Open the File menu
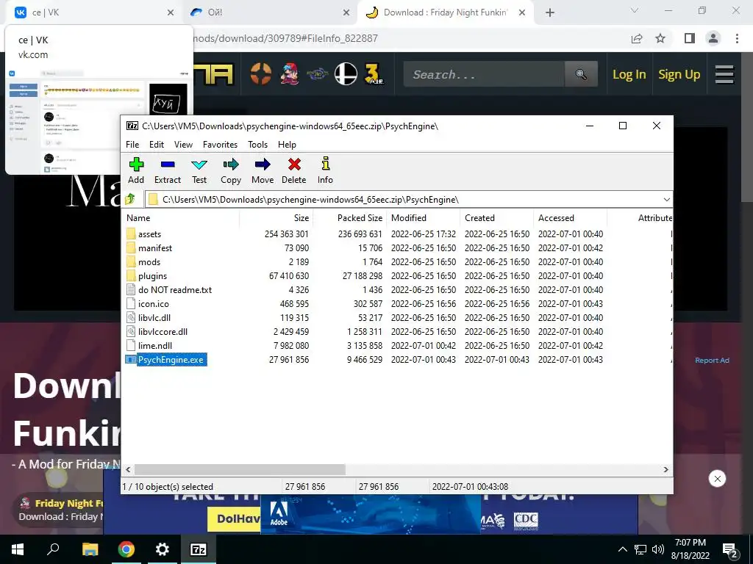This screenshot has width=753, height=564. (x=132, y=145)
